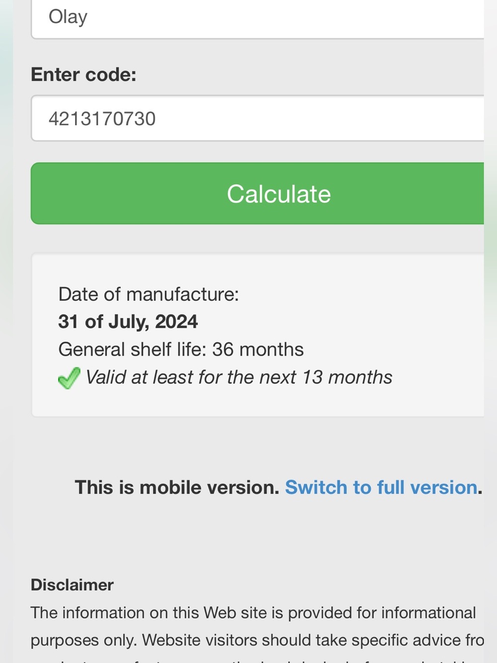Click the year 2024 in the manufacture date

(x=176, y=322)
